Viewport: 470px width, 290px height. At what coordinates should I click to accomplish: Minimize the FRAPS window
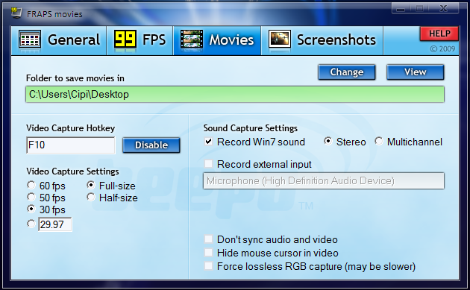pos(401,8)
